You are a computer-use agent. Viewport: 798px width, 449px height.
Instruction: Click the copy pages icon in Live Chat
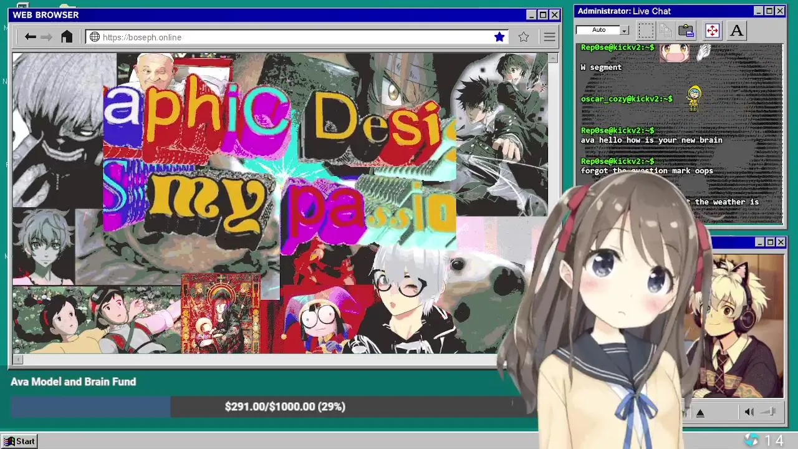pyautogui.click(x=666, y=30)
